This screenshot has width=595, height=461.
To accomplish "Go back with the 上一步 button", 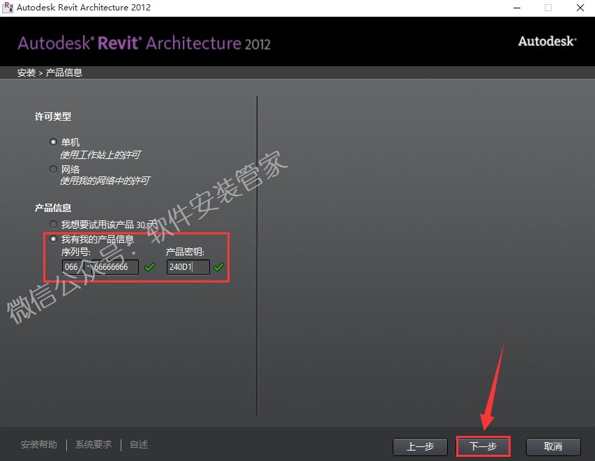I will click(420, 446).
